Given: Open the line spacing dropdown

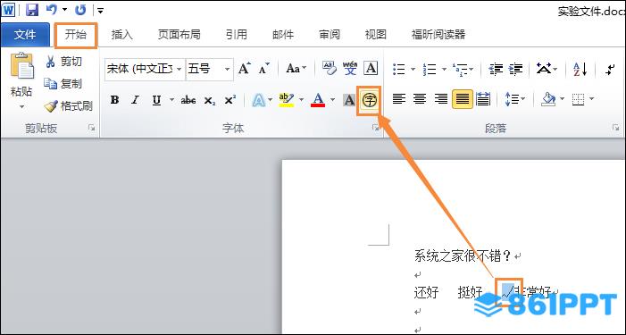Looking at the screenshot, I should 514,99.
